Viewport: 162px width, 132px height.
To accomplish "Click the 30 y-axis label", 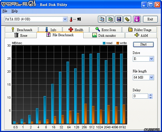I will (x=9, y=46).
